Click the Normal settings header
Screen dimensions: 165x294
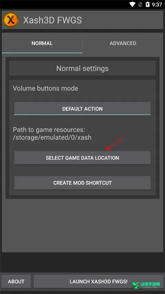82,68
